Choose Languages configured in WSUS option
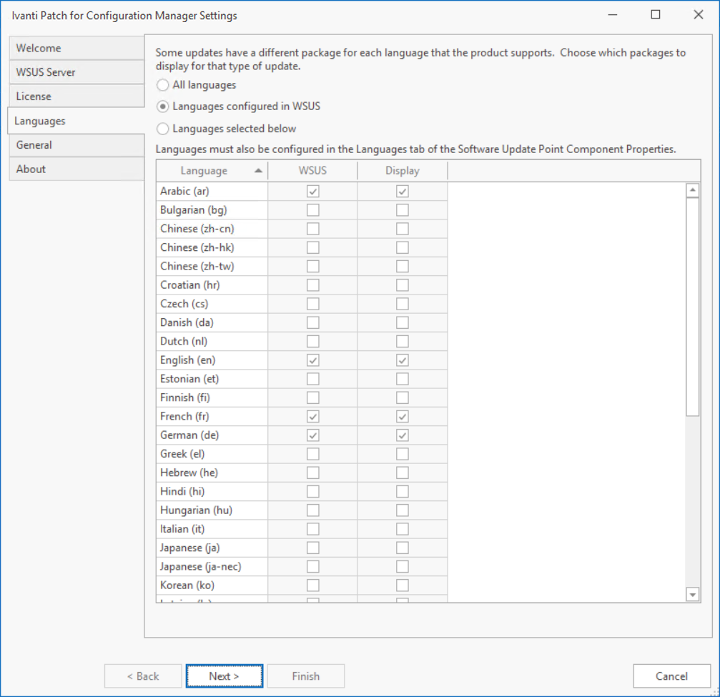The height and width of the screenshot is (697, 720). (x=163, y=107)
